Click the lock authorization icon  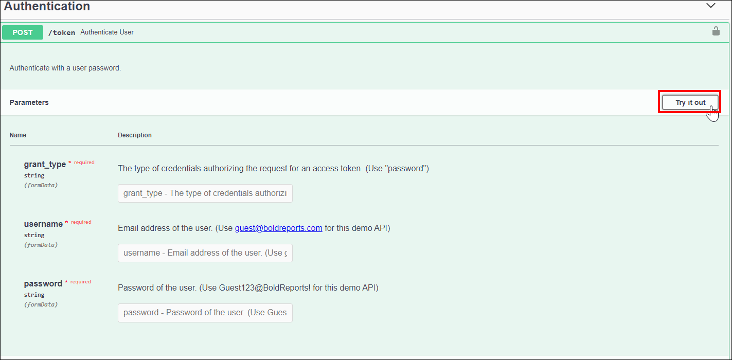click(x=716, y=31)
